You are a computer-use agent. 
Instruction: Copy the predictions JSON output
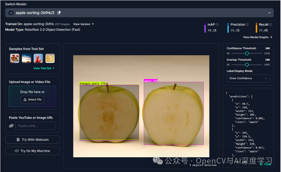[x=266, y=164]
